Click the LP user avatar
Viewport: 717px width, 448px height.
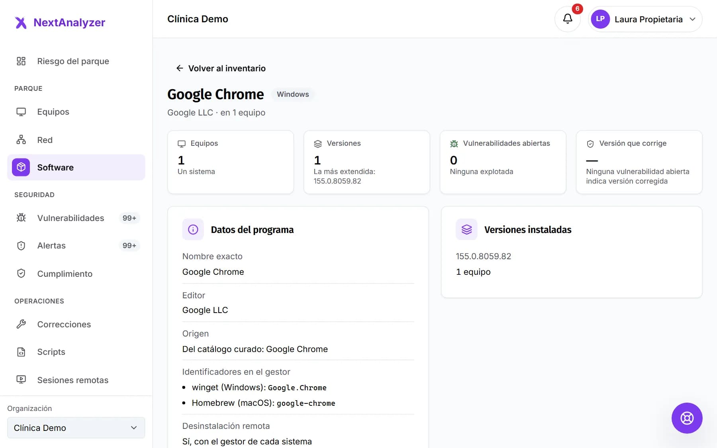[600, 19]
